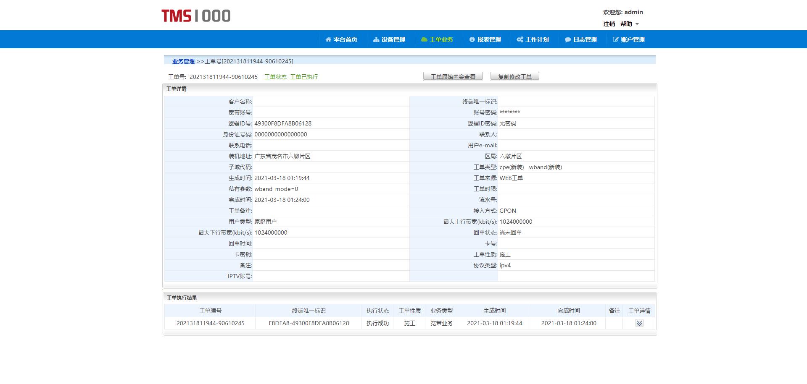Click return status value 尚未回单

point(511,232)
